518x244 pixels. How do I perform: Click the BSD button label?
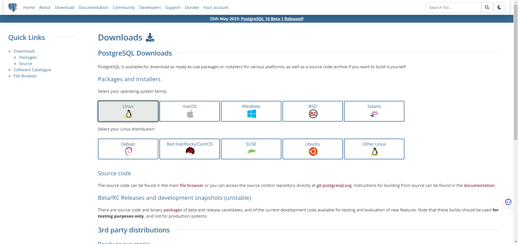coord(313,106)
